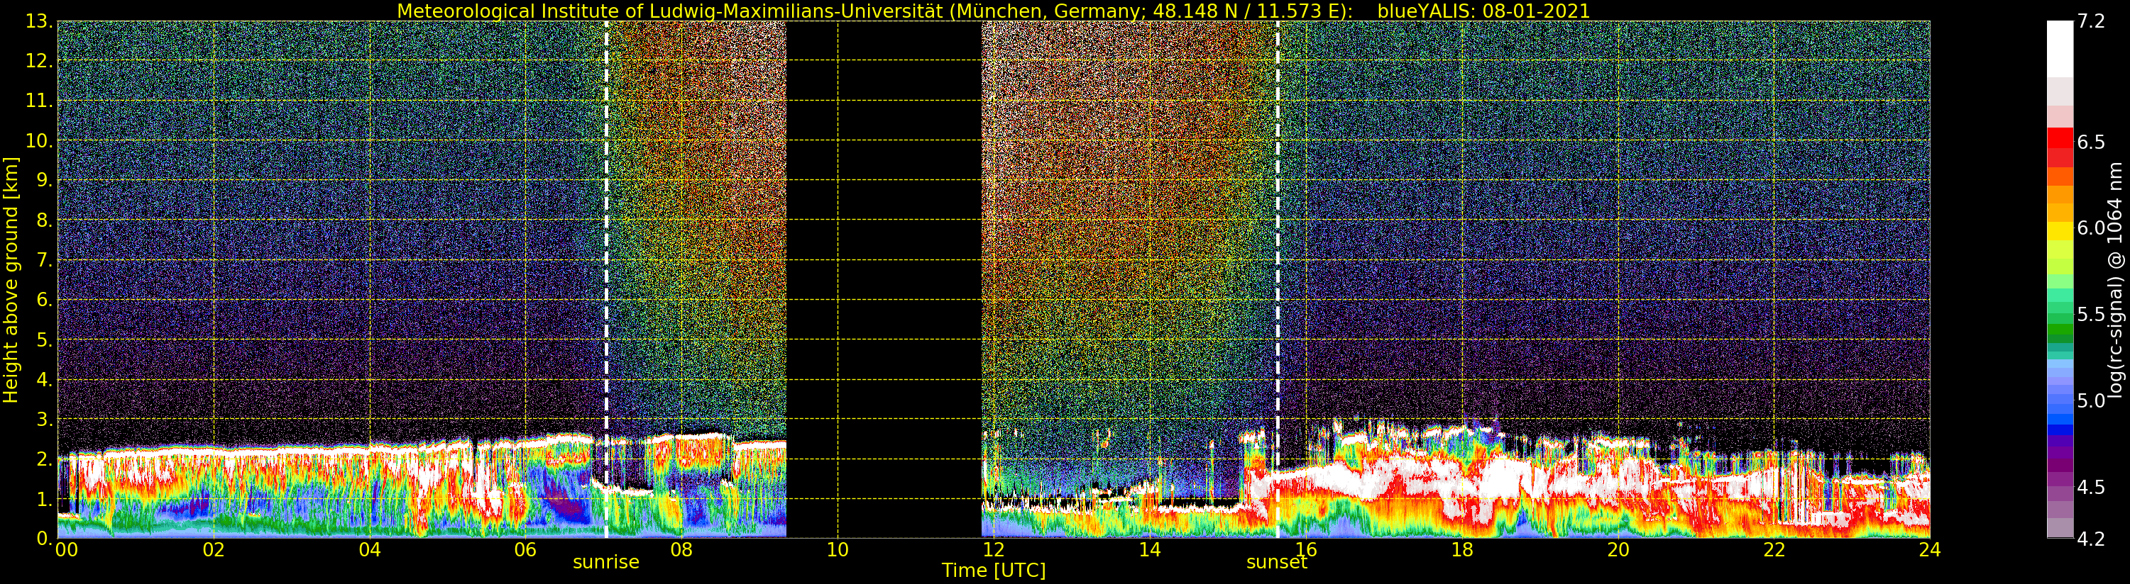Click the sunset dashed vertical line
Image resolution: width=2130 pixels, height=584 pixels.
1277,279
